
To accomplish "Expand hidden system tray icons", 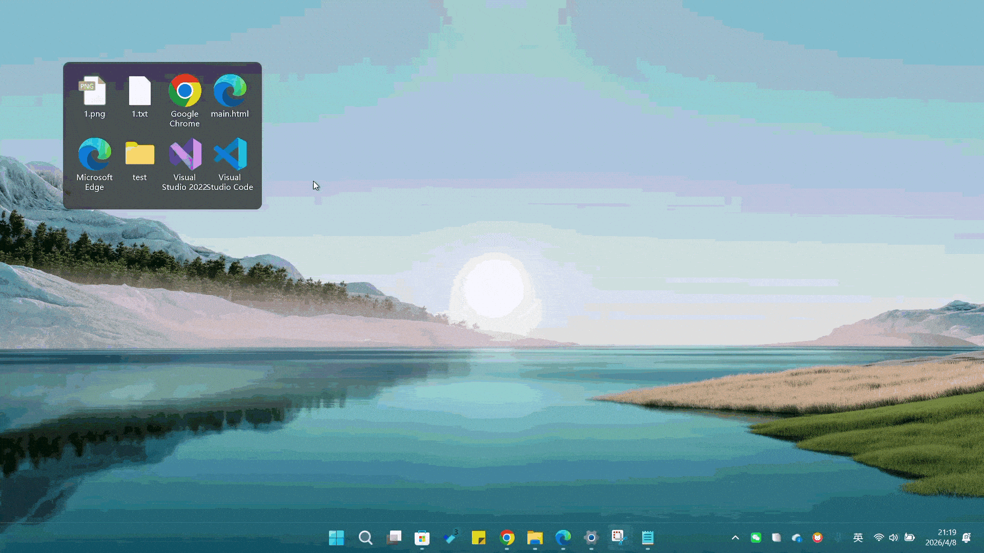I will pyautogui.click(x=735, y=538).
